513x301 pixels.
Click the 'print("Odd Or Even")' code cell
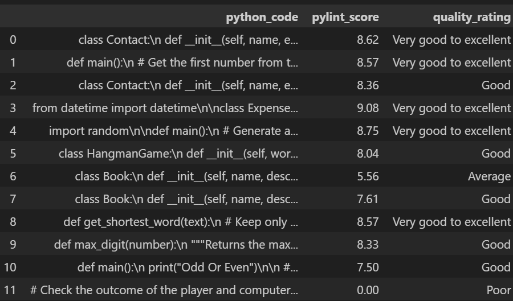coord(188,267)
